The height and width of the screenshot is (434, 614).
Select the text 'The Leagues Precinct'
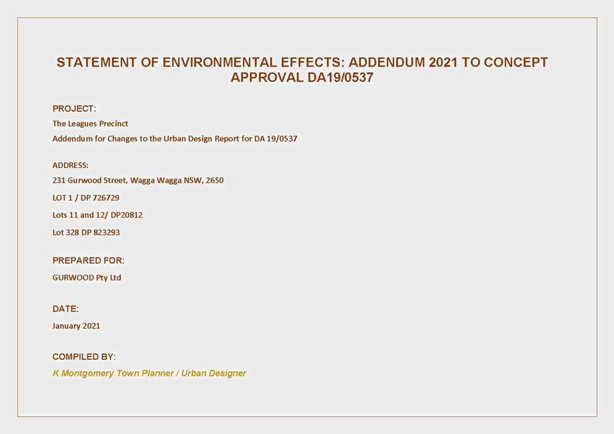click(90, 124)
